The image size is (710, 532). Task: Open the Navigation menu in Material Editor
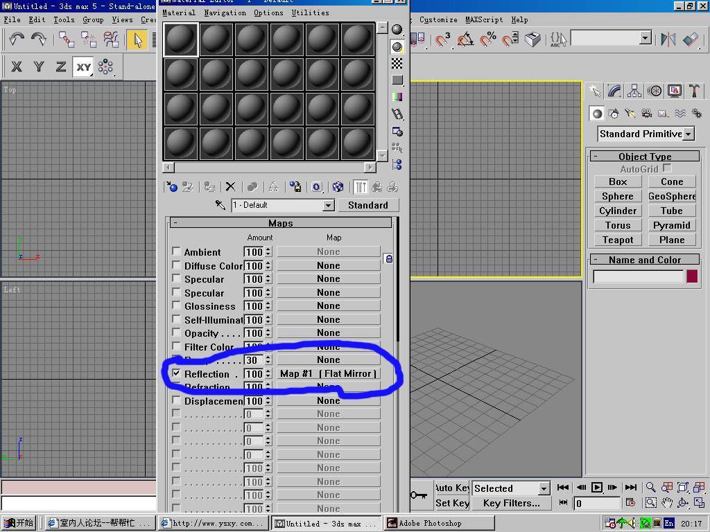click(x=225, y=12)
